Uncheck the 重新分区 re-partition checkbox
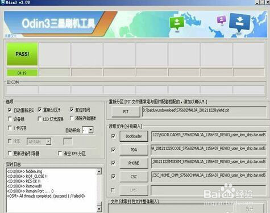This screenshot has height=213, width=270. click(x=40, y=110)
